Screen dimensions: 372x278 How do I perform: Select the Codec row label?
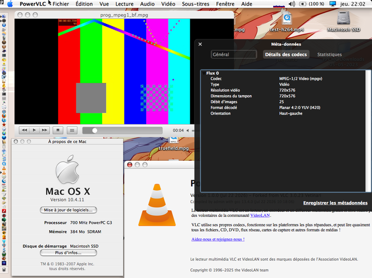[x=216, y=78]
